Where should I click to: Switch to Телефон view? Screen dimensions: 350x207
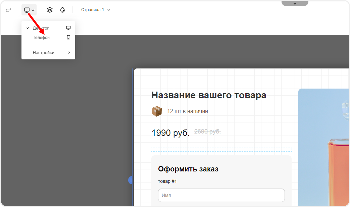[48, 38]
